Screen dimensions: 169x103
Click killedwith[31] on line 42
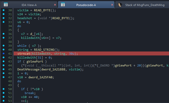coord(30,58)
